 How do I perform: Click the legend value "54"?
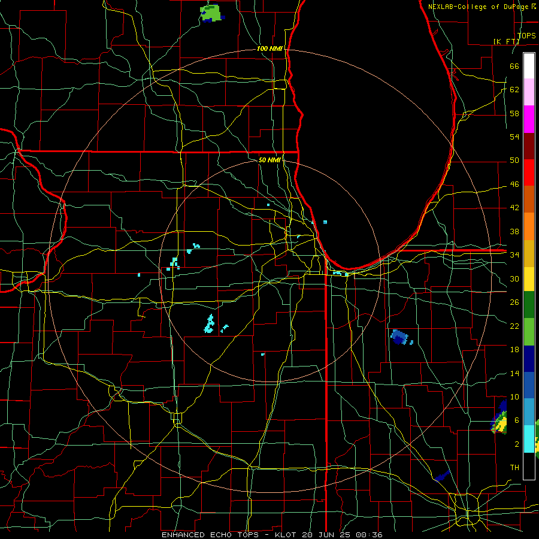pos(514,137)
